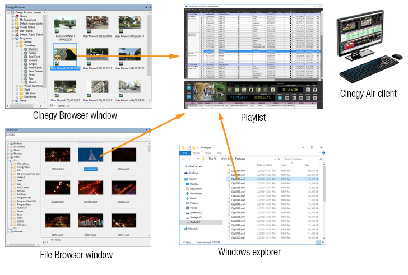Collapse the Travelling folder in Cinegy tree
This screenshot has height=275, width=408.
tap(18, 45)
